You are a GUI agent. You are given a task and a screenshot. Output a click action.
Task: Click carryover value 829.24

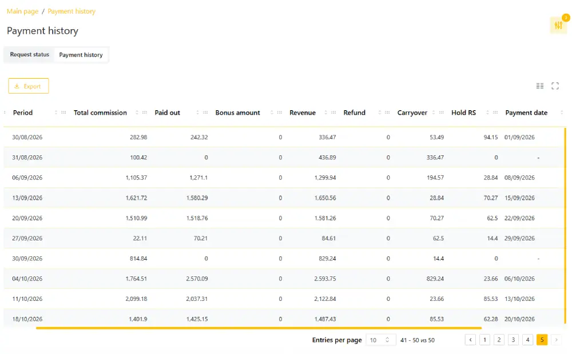(x=435, y=279)
